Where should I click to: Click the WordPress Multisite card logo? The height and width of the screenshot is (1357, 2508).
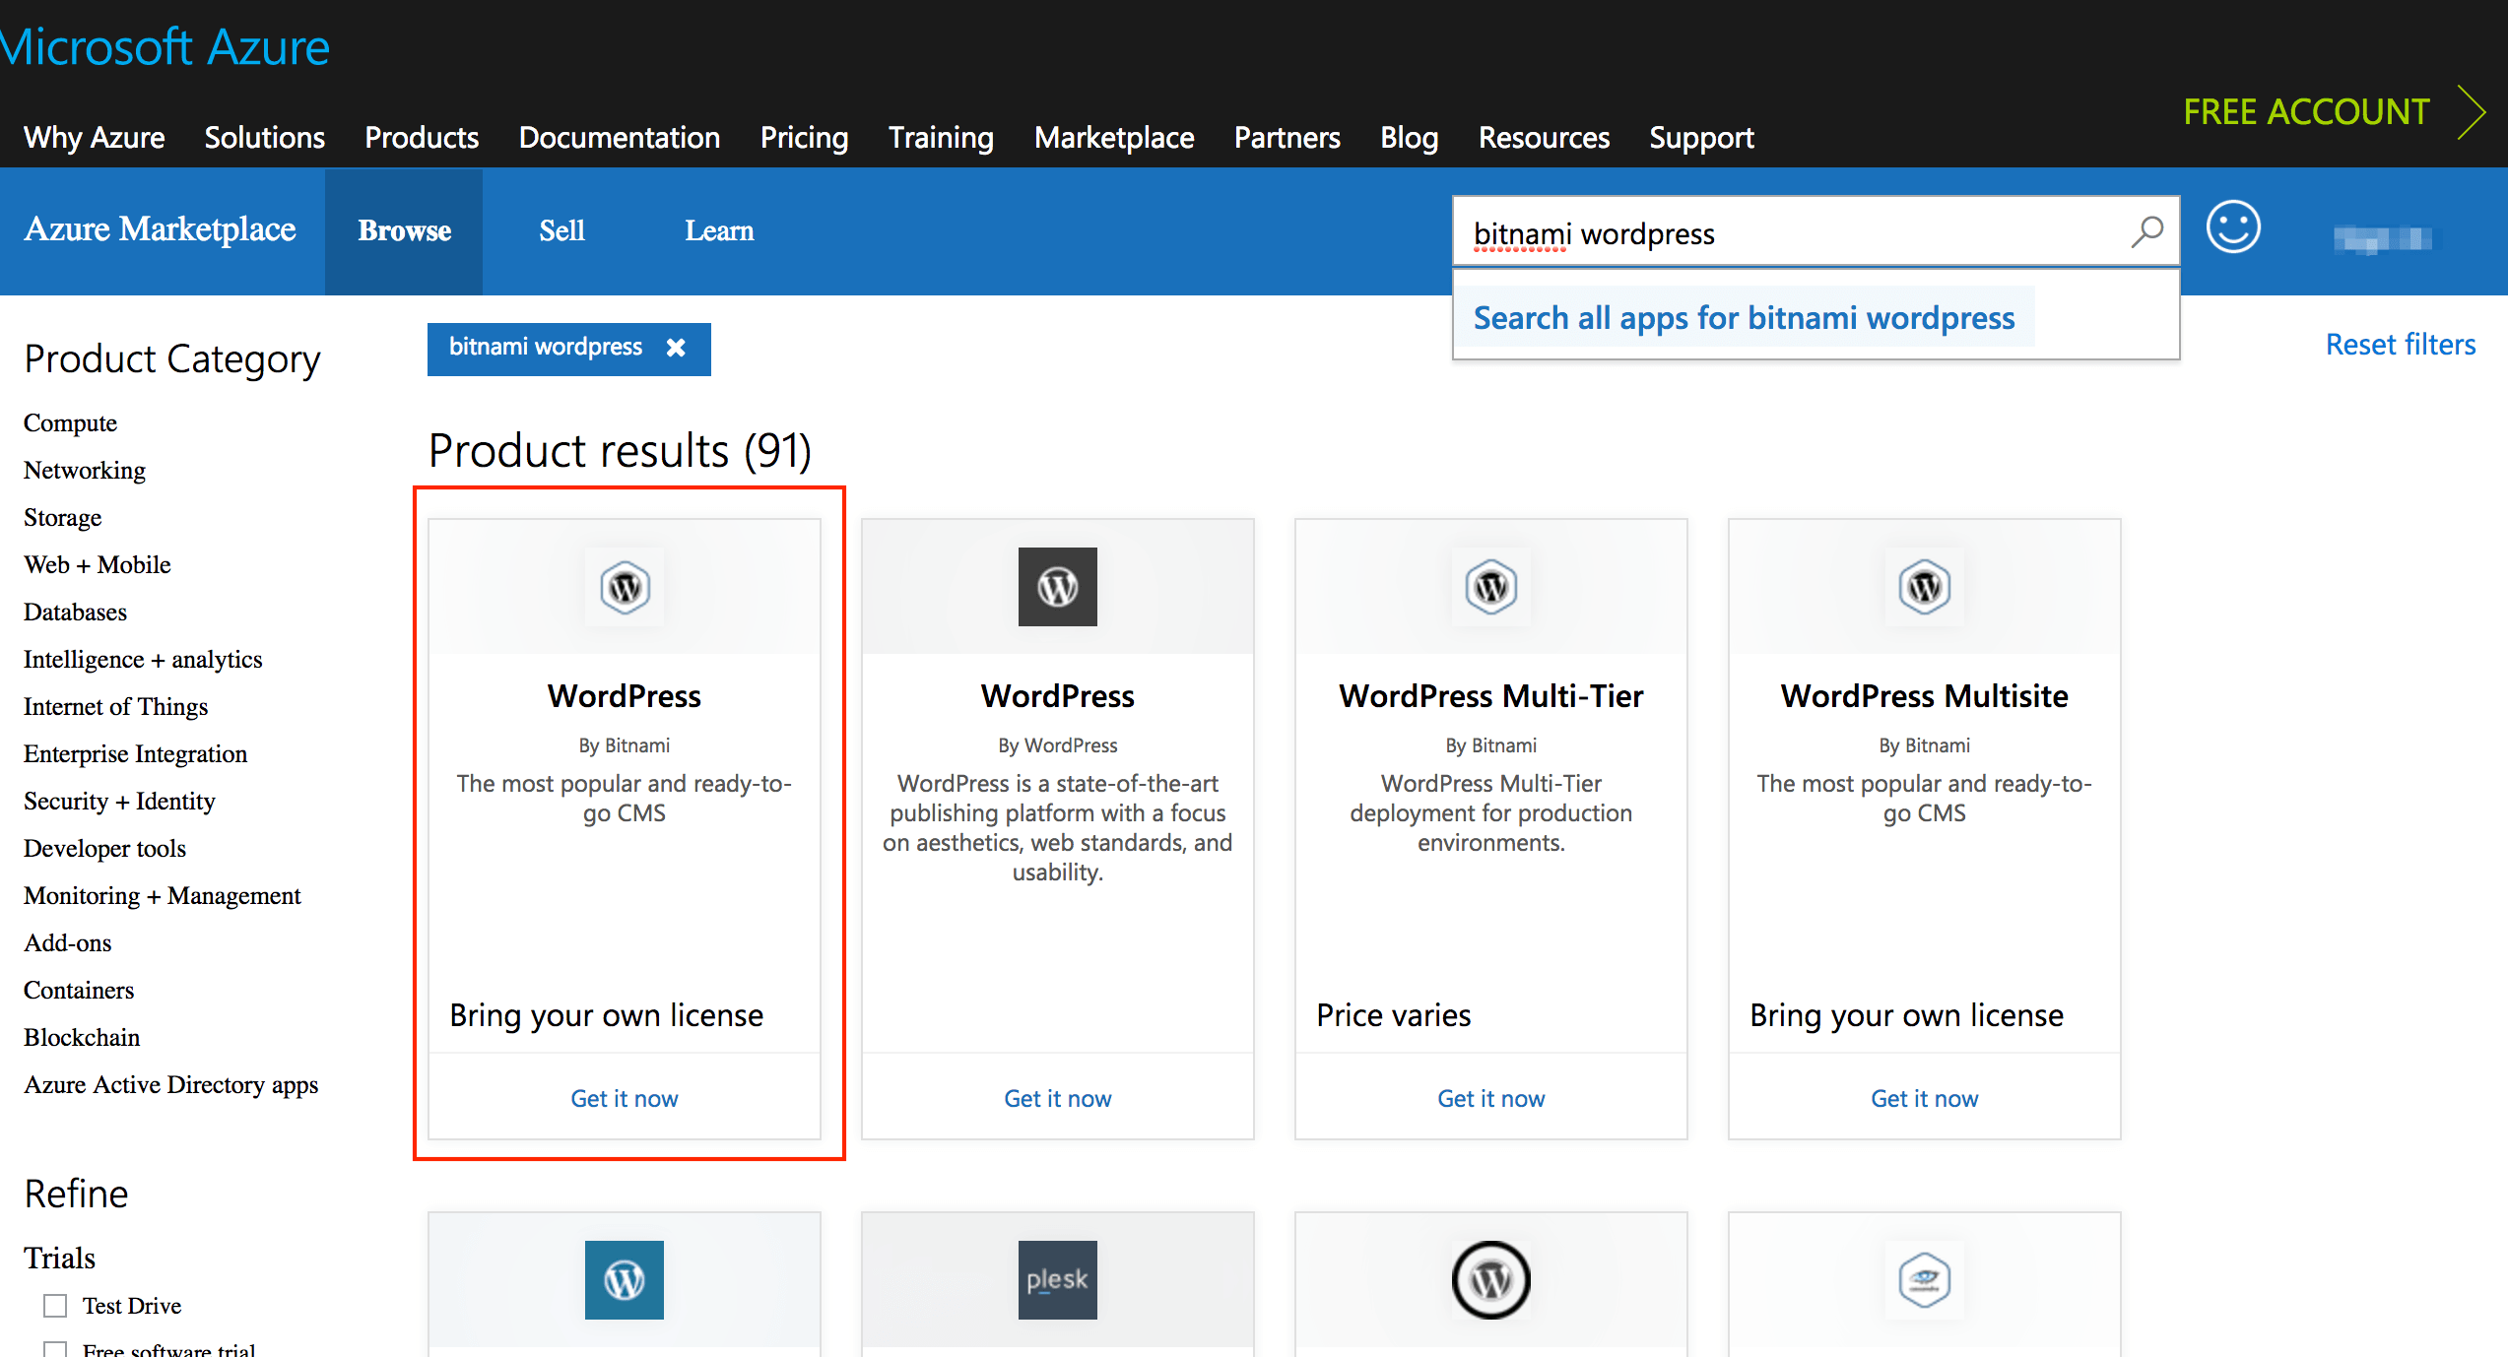click(x=1925, y=587)
